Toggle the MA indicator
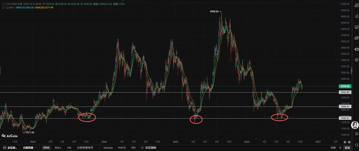Image resolution: width=359 pixels, height=151 pixels. pos(69,147)
